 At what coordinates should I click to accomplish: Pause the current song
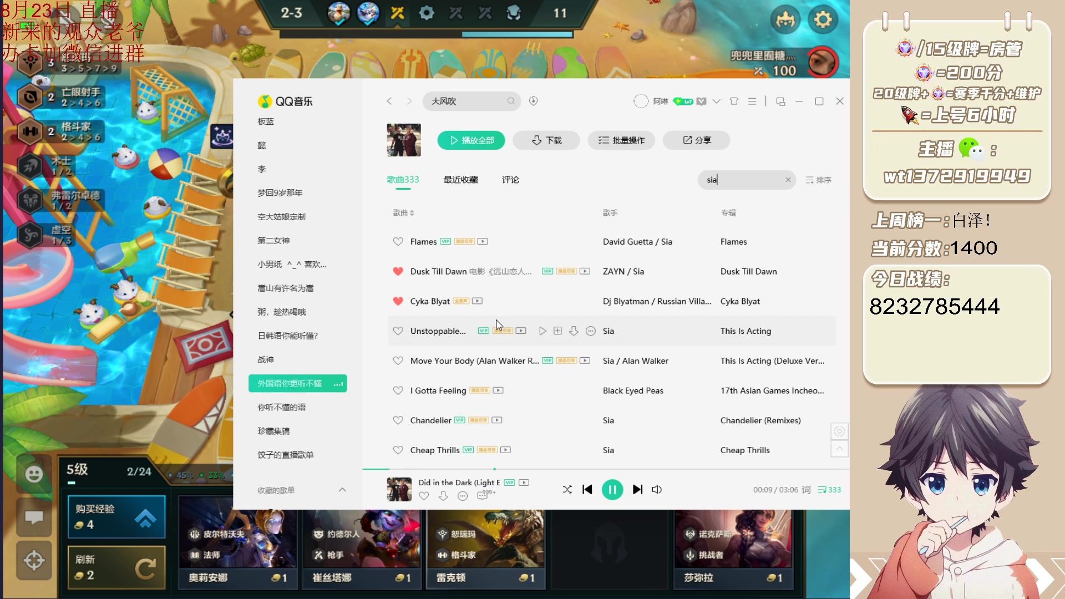(612, 490)
